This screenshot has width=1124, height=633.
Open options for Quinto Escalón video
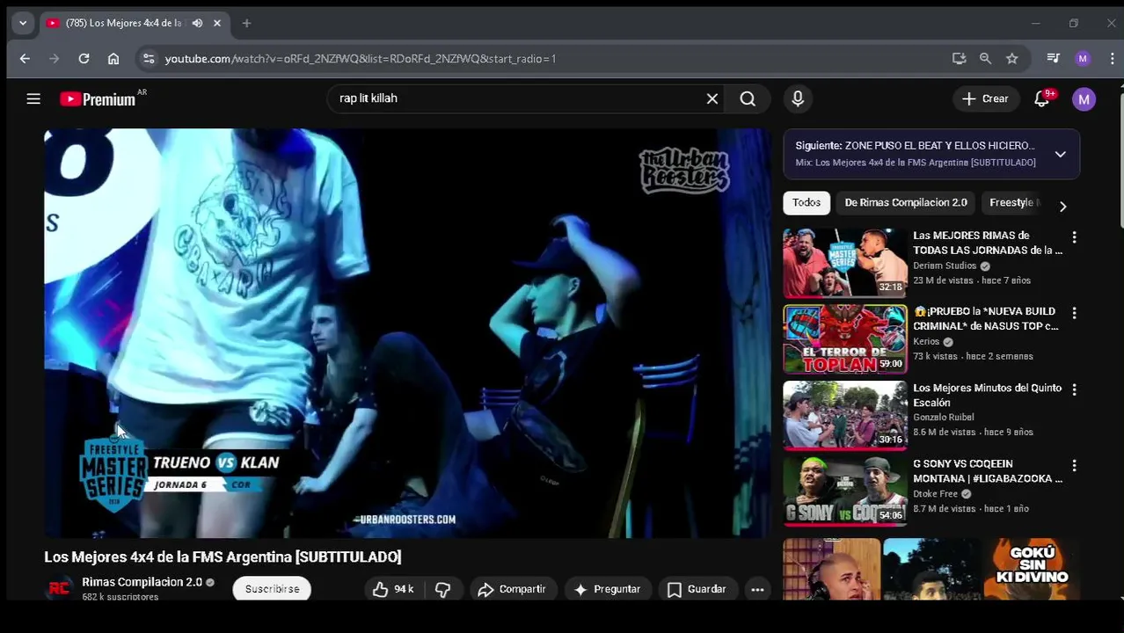[1074, 389]
